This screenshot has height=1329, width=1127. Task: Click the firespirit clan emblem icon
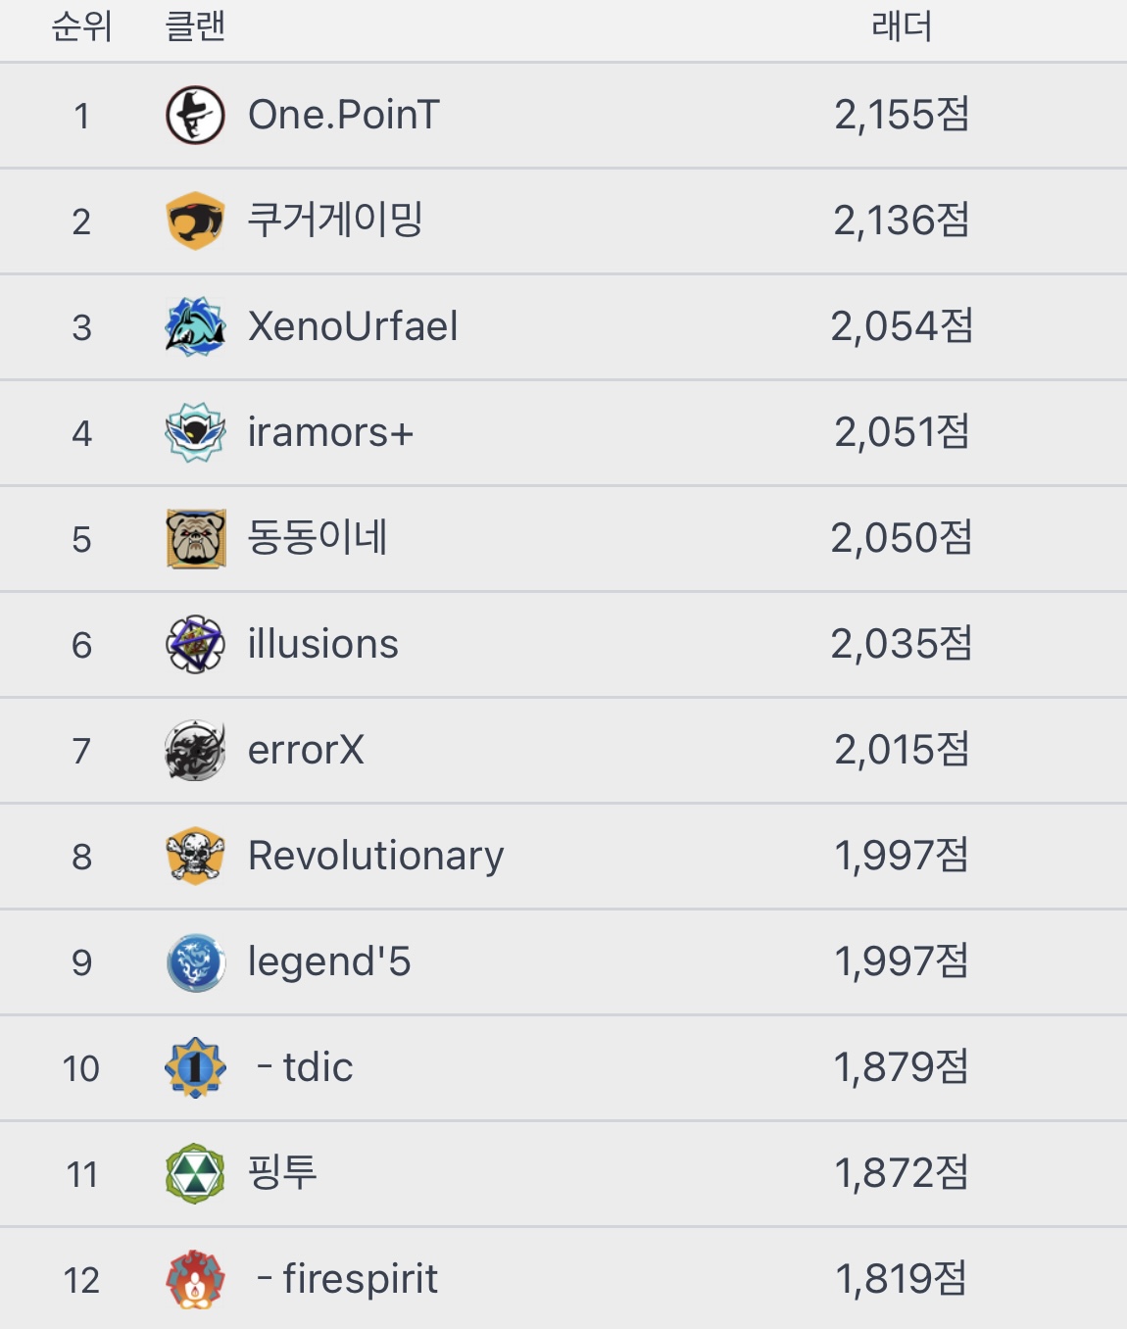pos(195,1279)
